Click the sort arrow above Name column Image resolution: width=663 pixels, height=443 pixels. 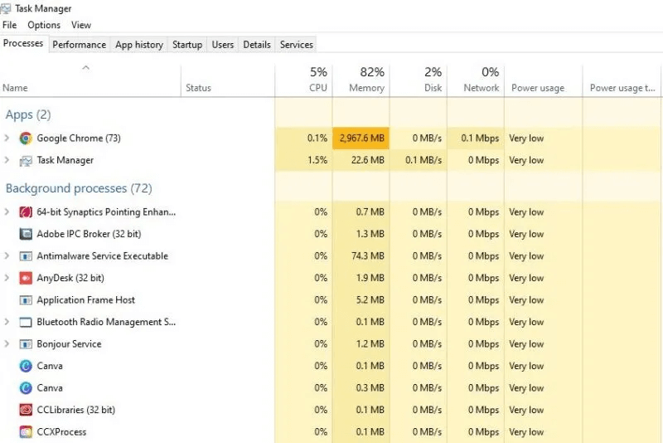click(x=86, y=68)
